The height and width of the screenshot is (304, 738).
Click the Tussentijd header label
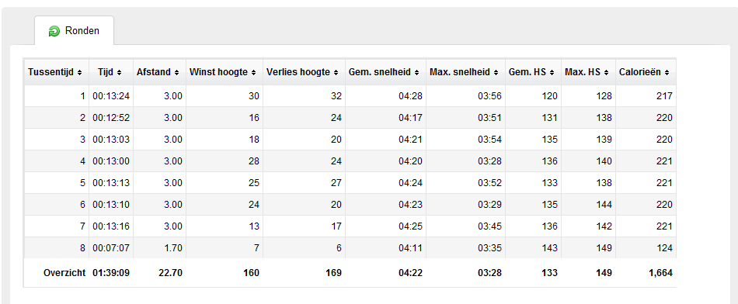click(x=51, y=72)
